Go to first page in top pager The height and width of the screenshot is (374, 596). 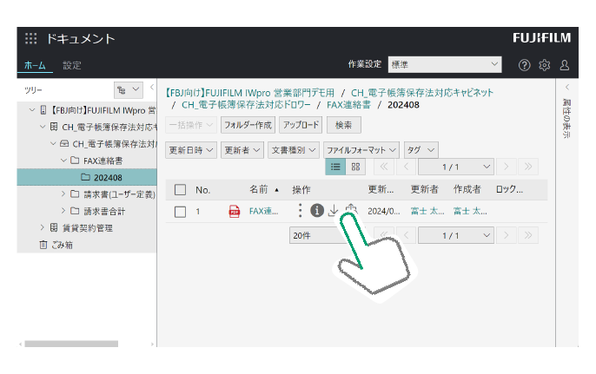[x=384, y=167]
